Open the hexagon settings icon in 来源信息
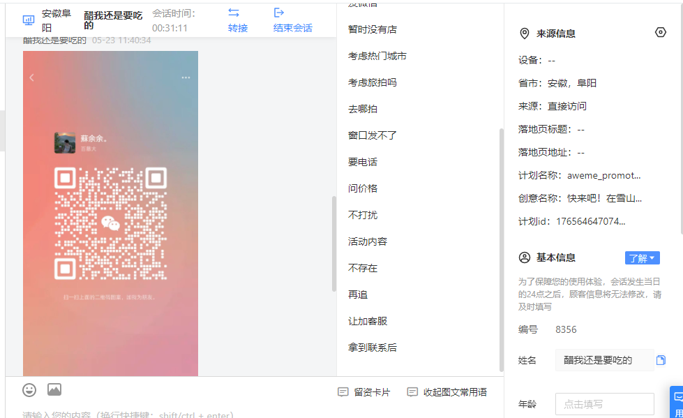The height and width of the screenshot is (418, 683). 661,33
